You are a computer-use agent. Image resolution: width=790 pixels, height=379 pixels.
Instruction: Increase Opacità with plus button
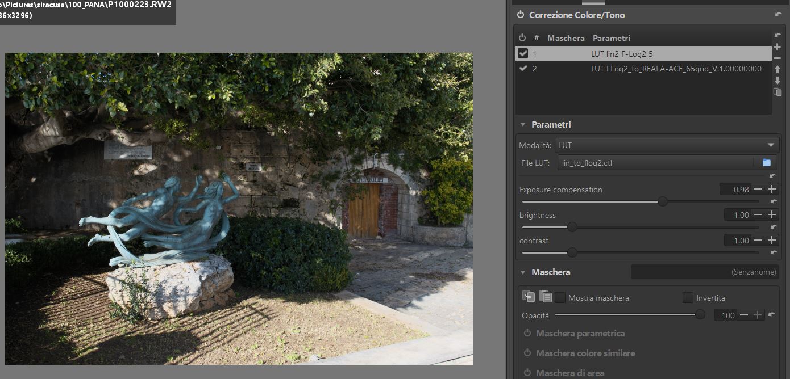(x=758, y=315)
